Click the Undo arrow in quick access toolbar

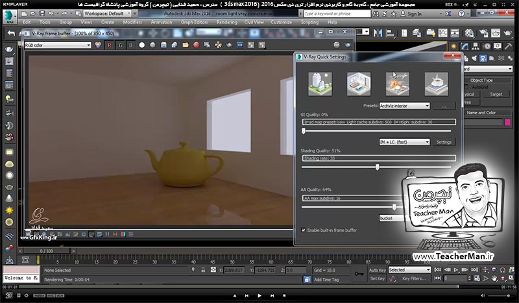51,14
